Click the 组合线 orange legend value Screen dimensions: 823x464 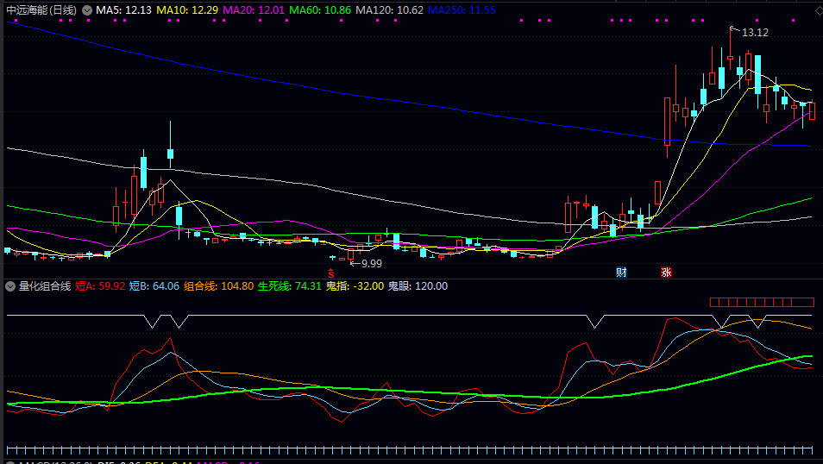(219, 285)
